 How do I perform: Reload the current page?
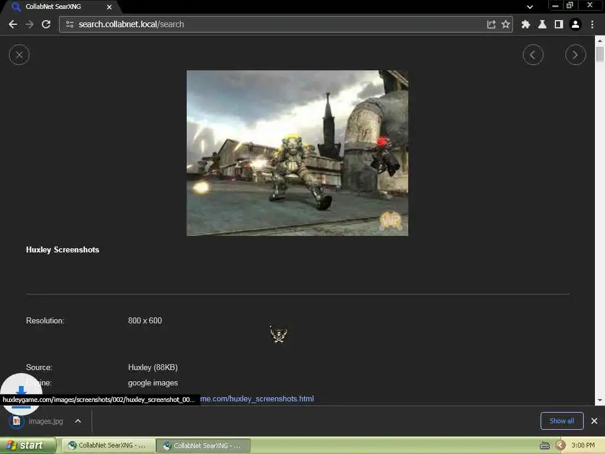tap(46, 24)
